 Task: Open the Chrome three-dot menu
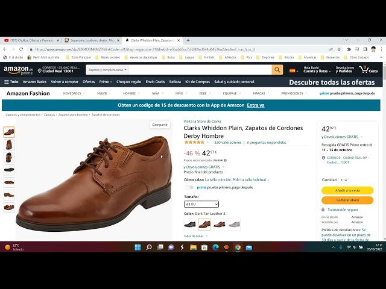pyautogui.click(x=381, y=49)
